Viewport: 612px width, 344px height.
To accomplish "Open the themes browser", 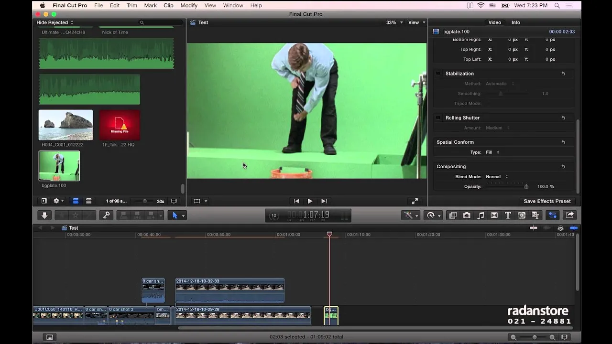I will pyautogui.click(x=535, y=215).
